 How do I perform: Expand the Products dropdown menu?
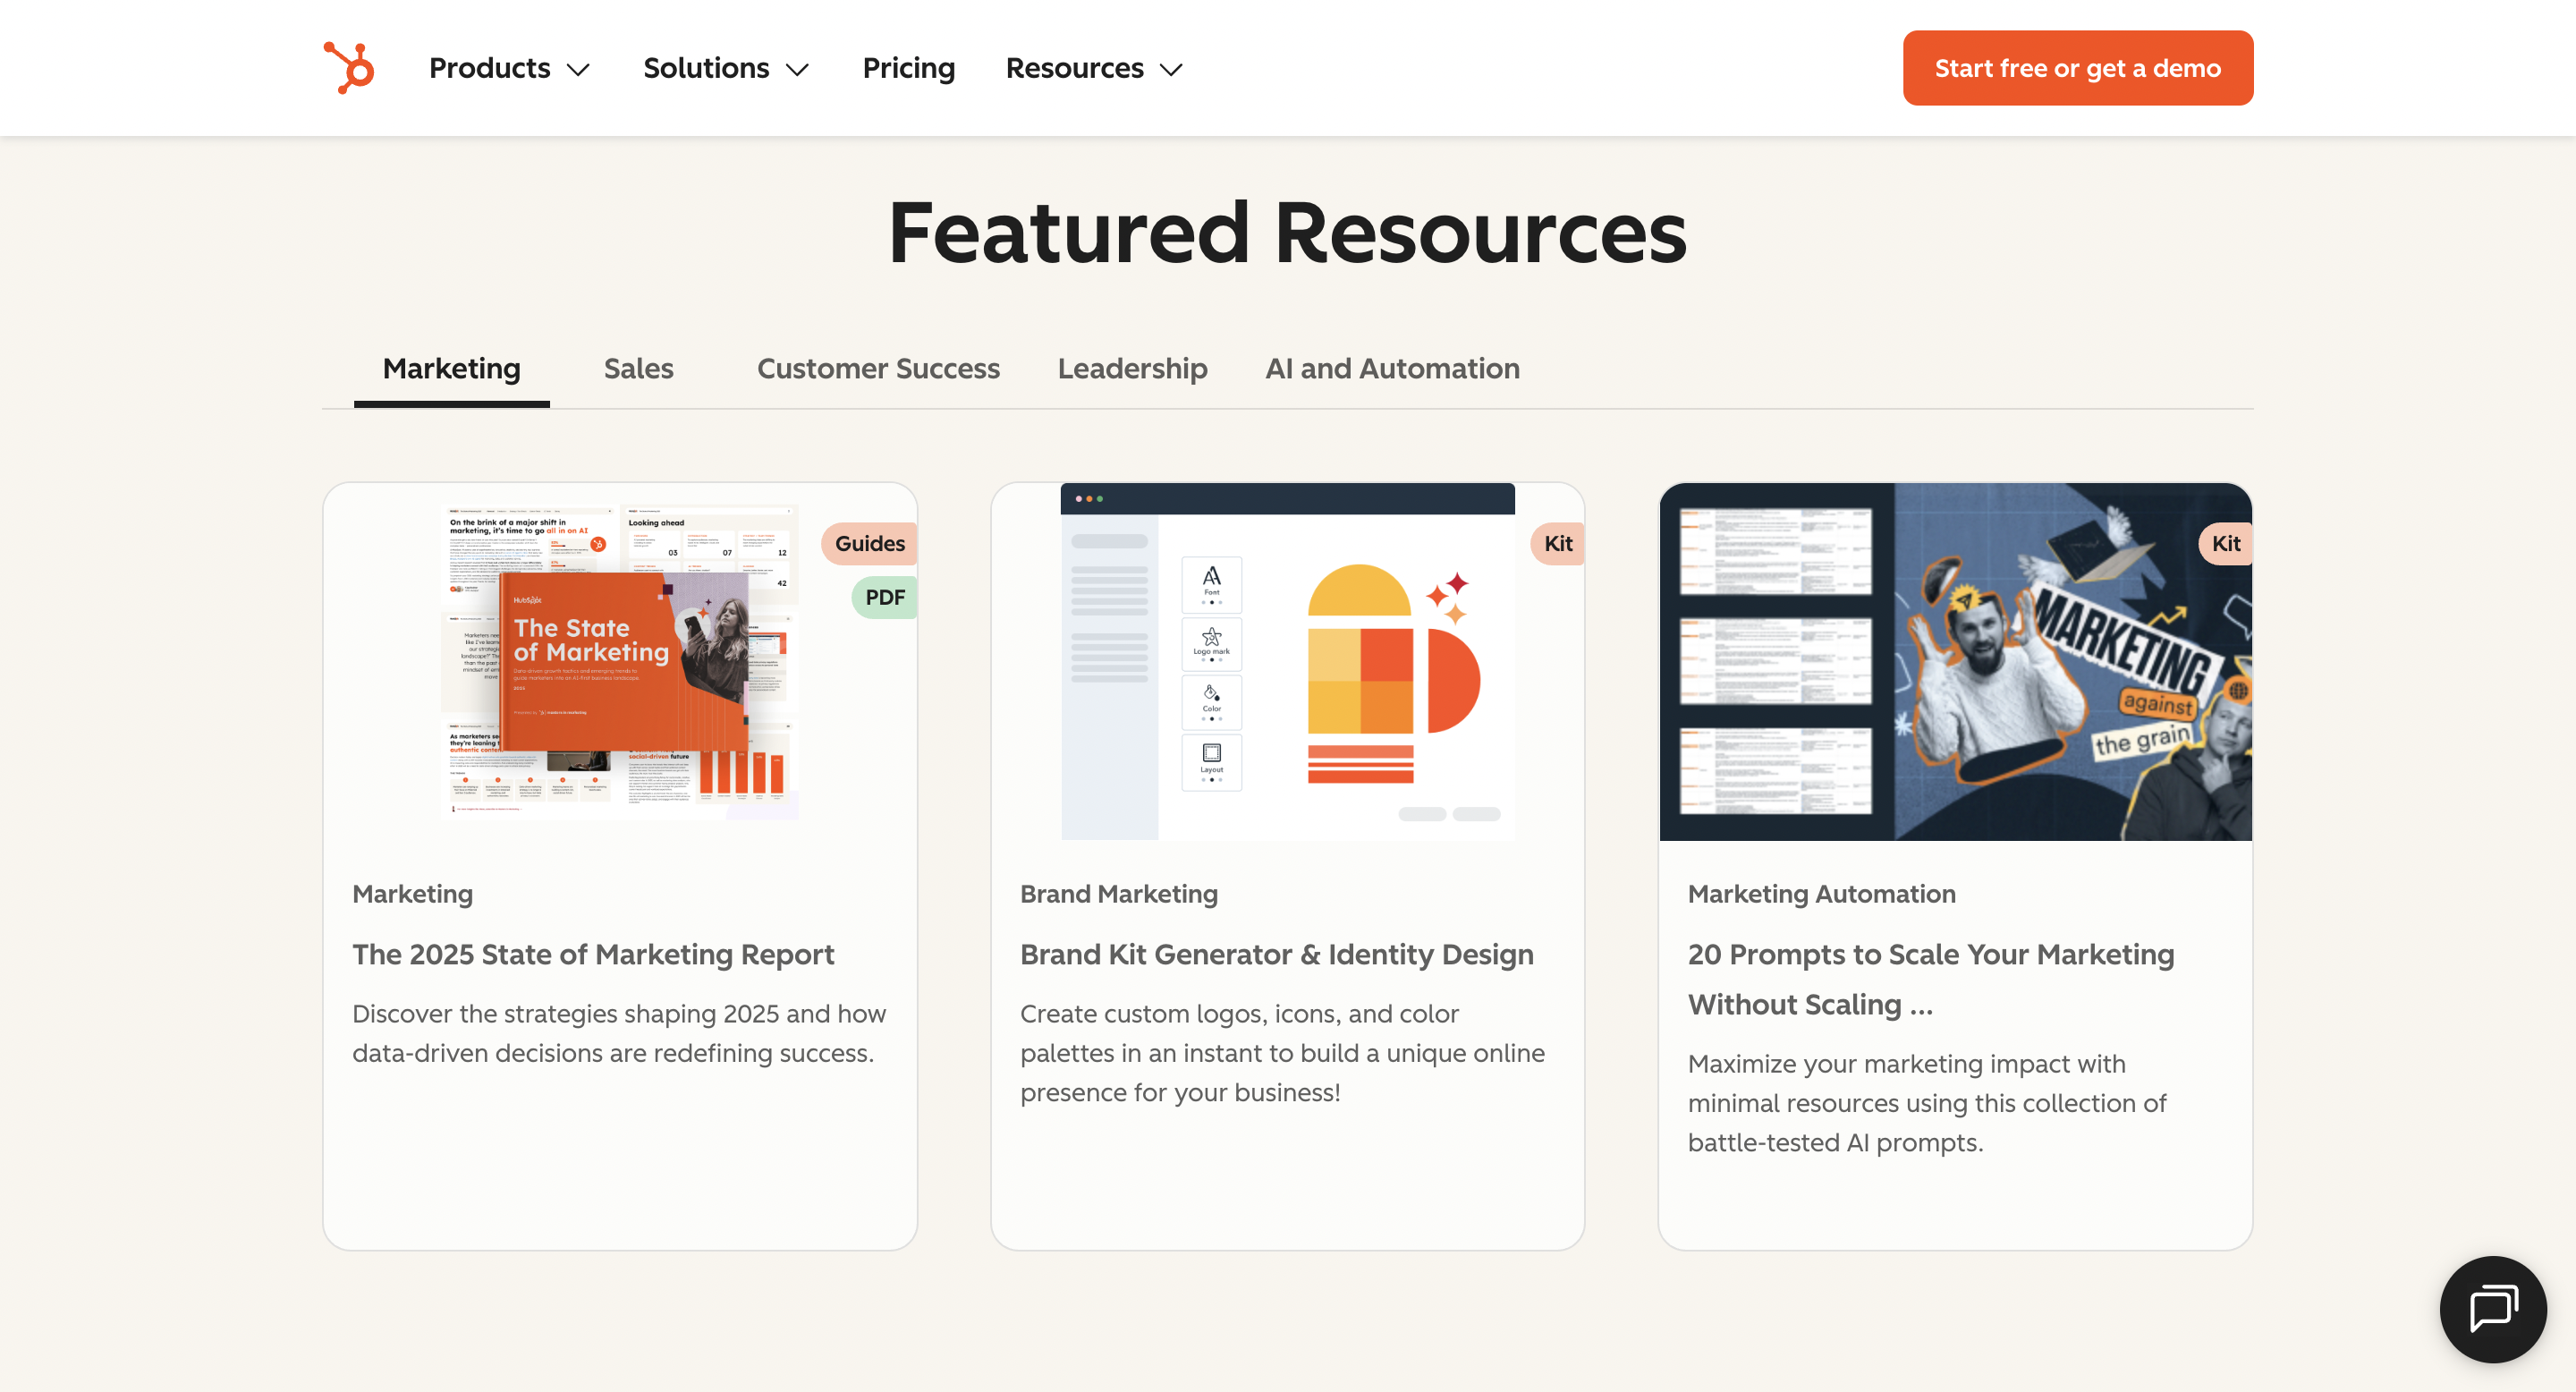509,68
